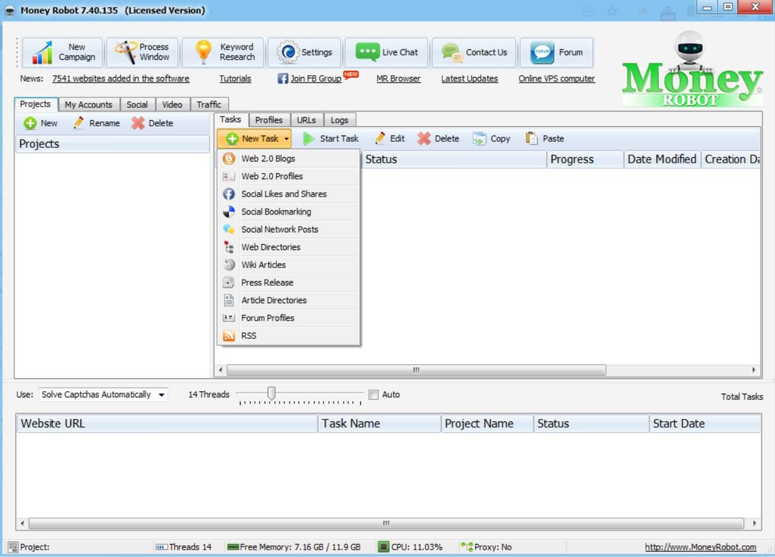Open the Traffic tab

pos(209,105)
